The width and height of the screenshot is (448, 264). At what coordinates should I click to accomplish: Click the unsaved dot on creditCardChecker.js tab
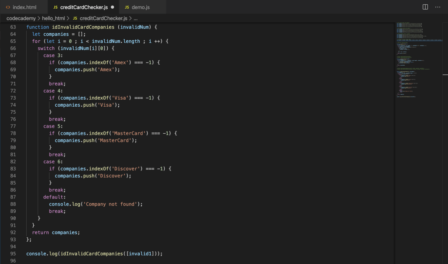point(113,7)
